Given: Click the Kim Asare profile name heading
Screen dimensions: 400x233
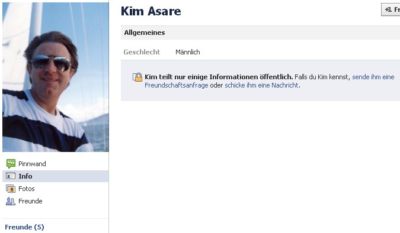Looking at the screenshot, I should tap(151, 11).
